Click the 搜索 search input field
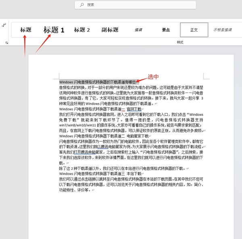 (x=121, y=5)
